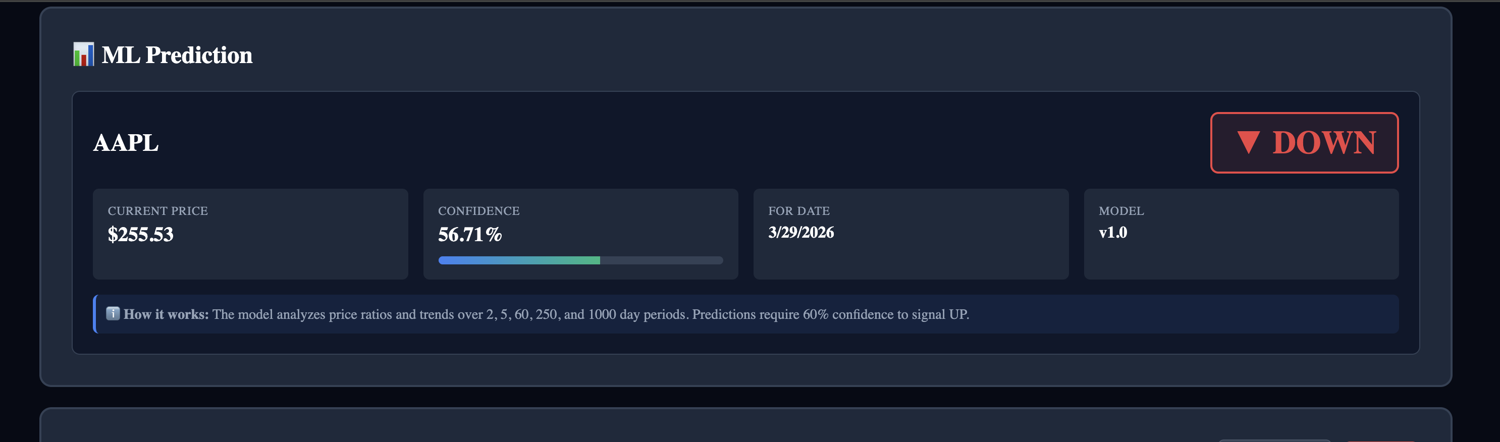This screenshot has width=1500, height=442.
Task: Click the filled part of the confidence bar
Action: pyautogui.click(x=519, y=260)
